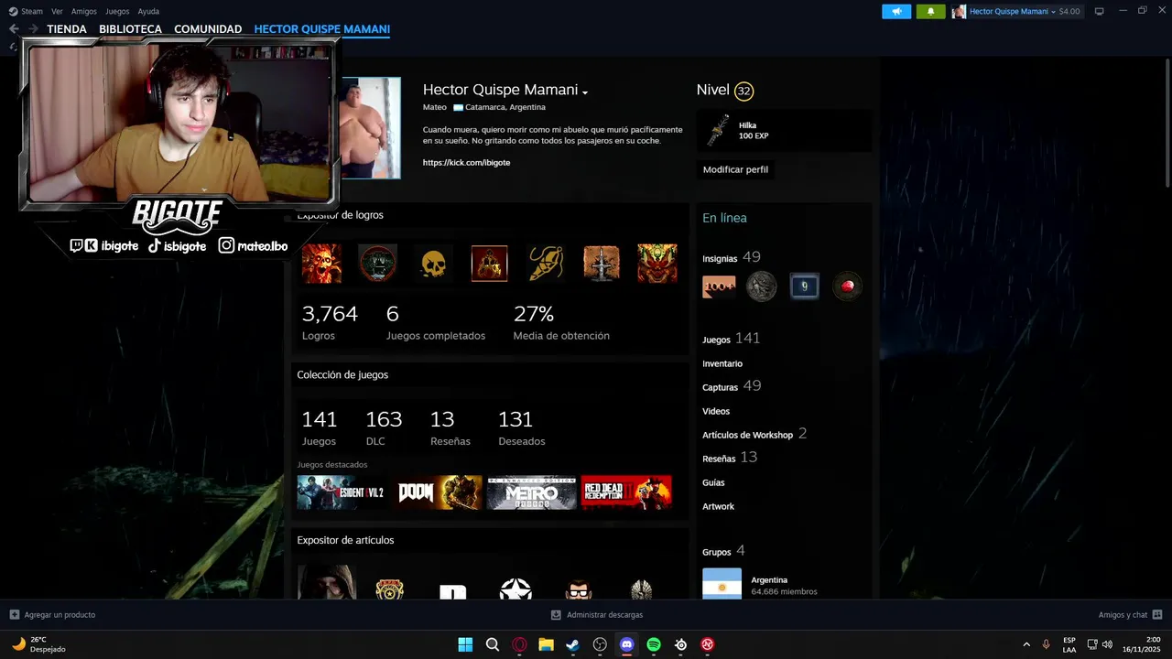Open the Amigos menu
The width and height of the screenshot is (1172, 659).
tap(84, 11)
